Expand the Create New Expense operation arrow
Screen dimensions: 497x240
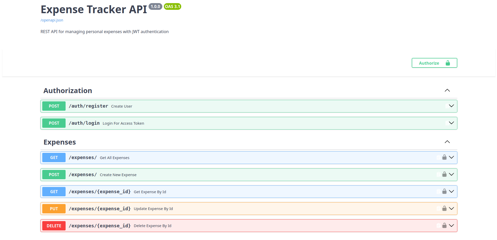tap(451, 174)
